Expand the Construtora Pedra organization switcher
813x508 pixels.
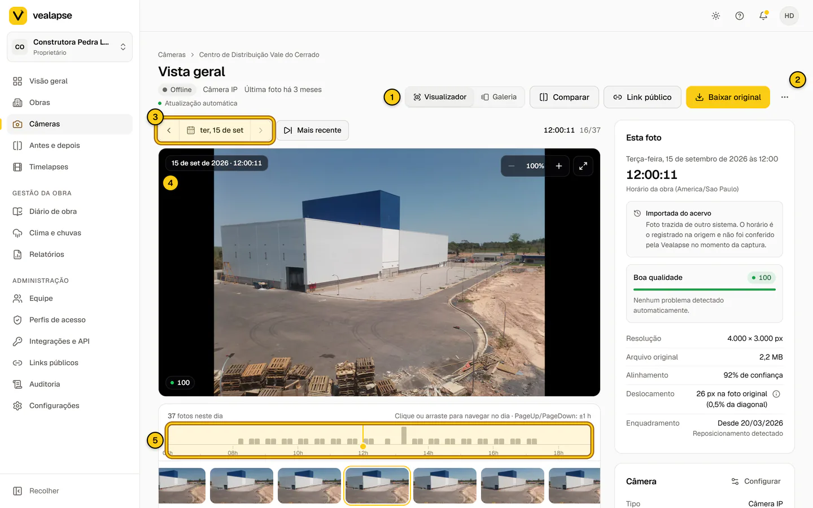click(x=69, y=47)
